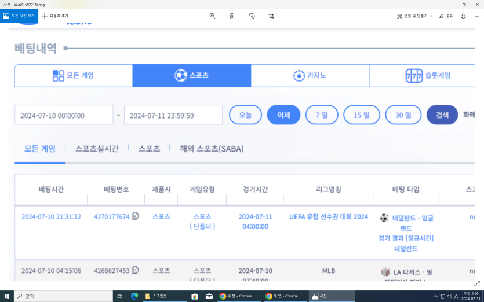Screen dimensions: 484x302
Task: Click bet number 4270177674
Action: pos(111,216)
